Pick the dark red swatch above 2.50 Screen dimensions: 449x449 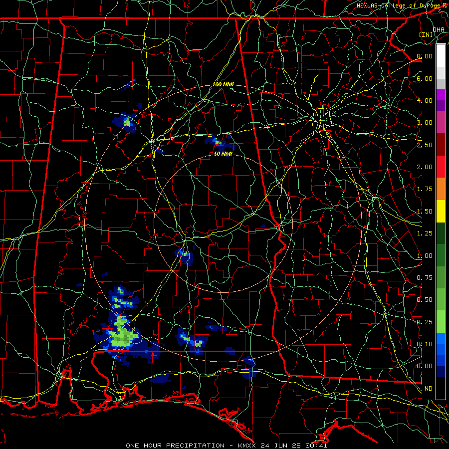click(x=441, y=145)
